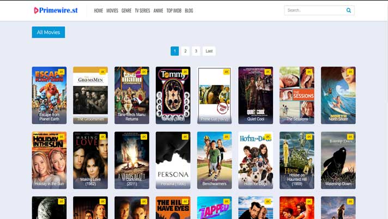Open Hotel for Dogs poster
Viewport: 388px width, 219px height.
(x=256, y=160)
